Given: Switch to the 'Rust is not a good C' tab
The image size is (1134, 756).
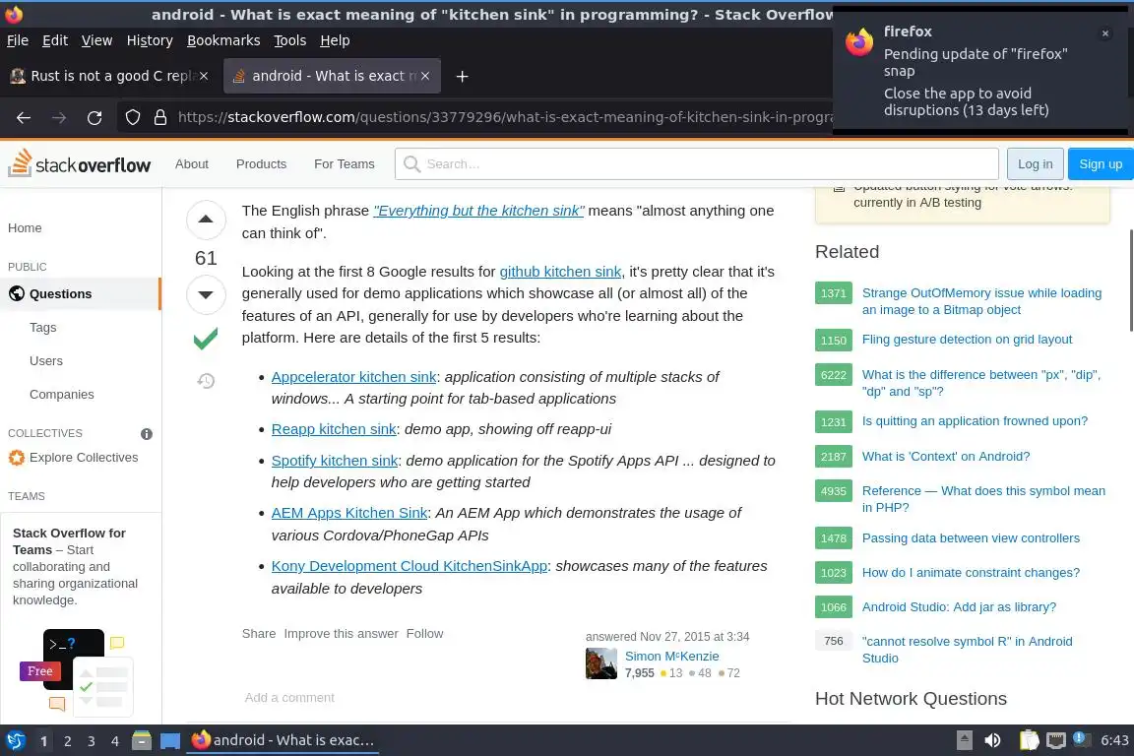Looking at the screenshot, I should [110, 76].
